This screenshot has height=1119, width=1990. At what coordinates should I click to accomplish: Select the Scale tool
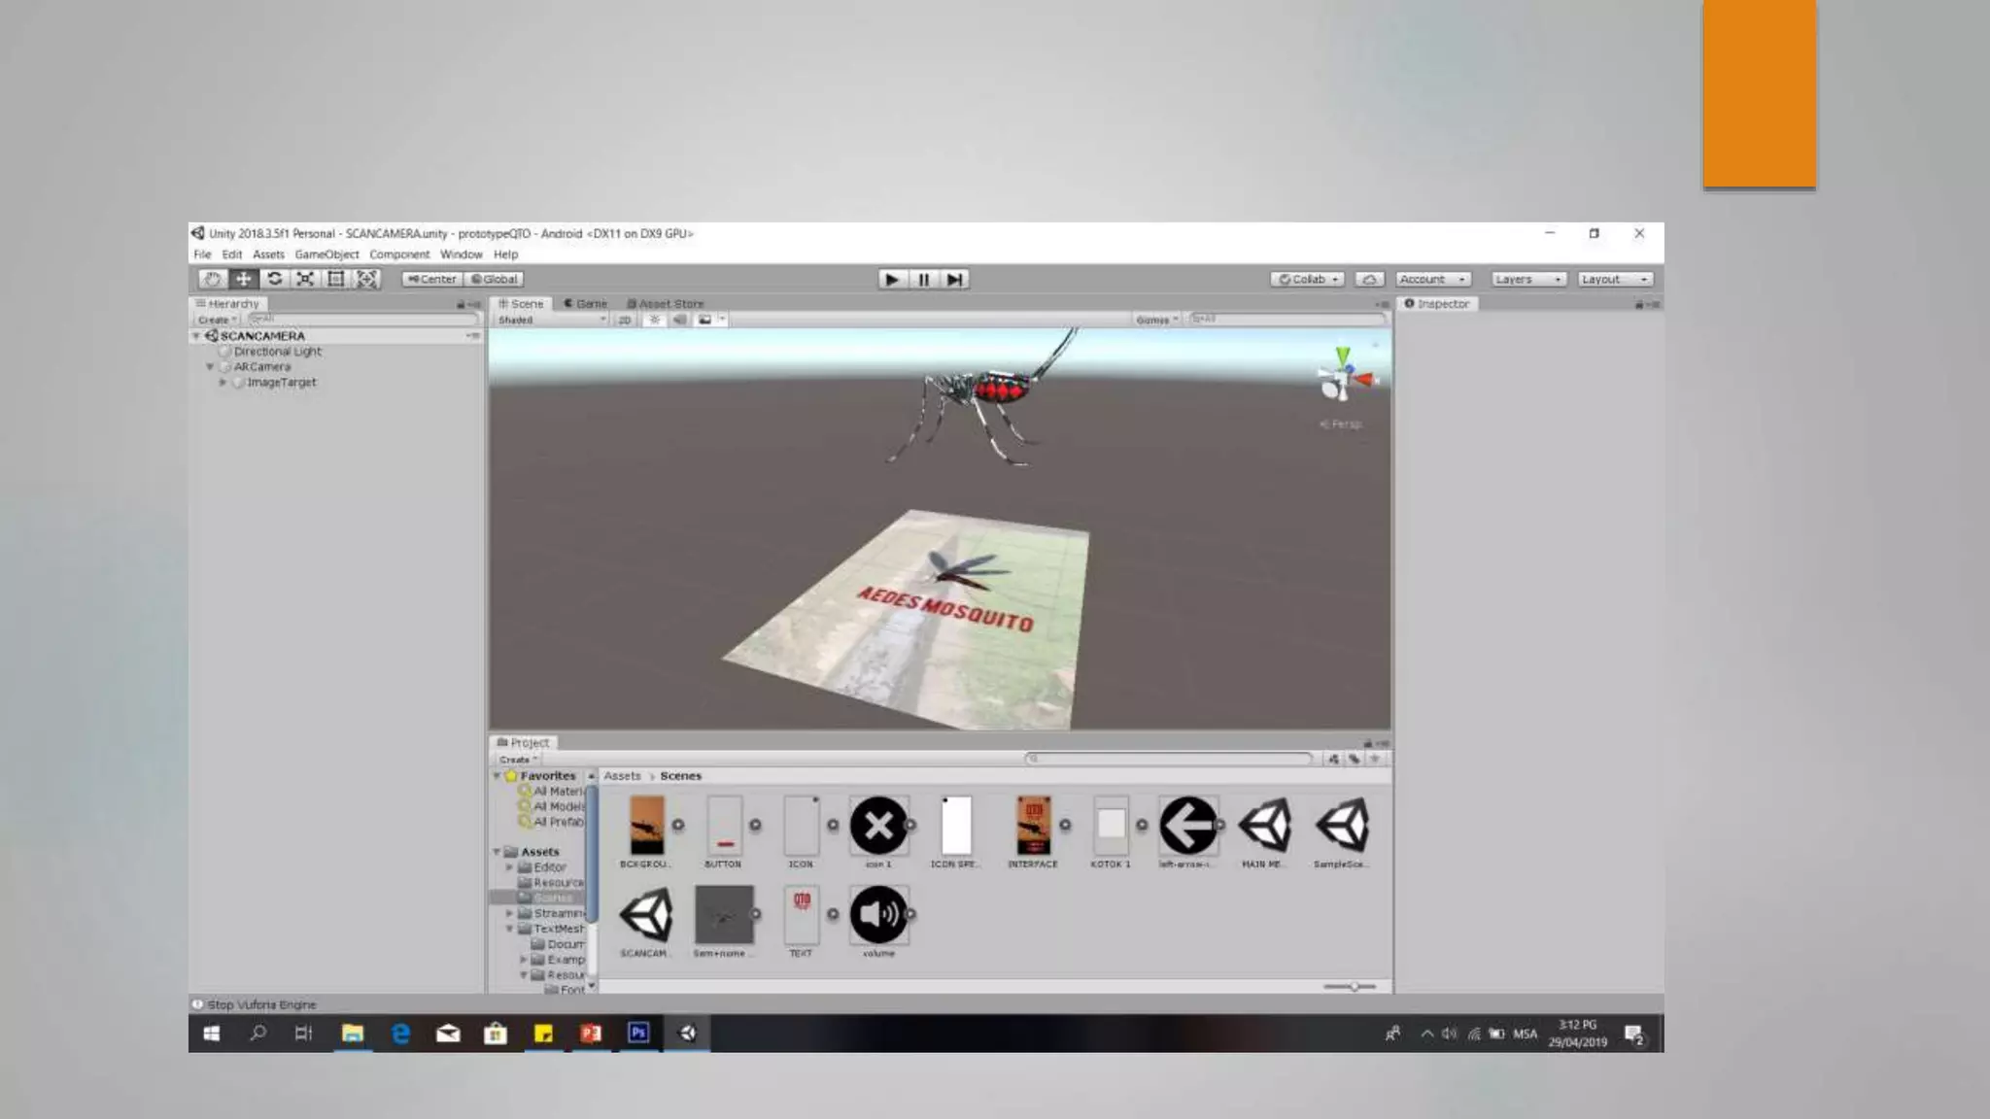coord(305,279)
